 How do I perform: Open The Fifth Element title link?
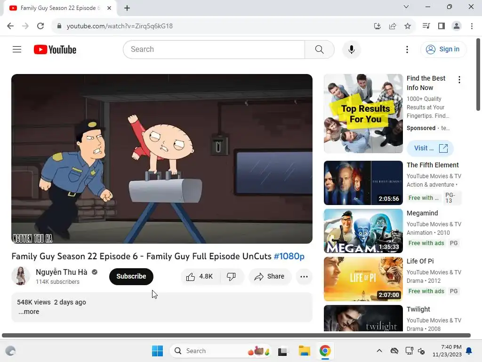click(433, 165)
